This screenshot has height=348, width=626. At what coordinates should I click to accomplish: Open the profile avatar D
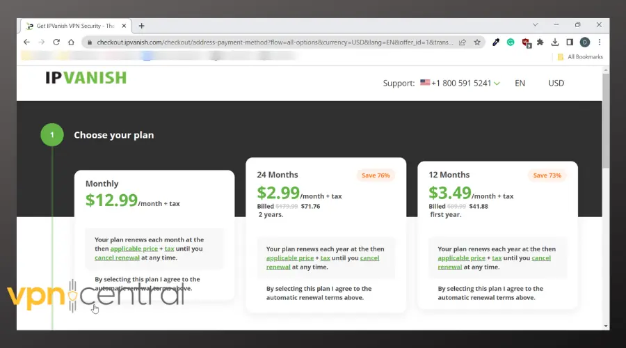tap(585, 42)
